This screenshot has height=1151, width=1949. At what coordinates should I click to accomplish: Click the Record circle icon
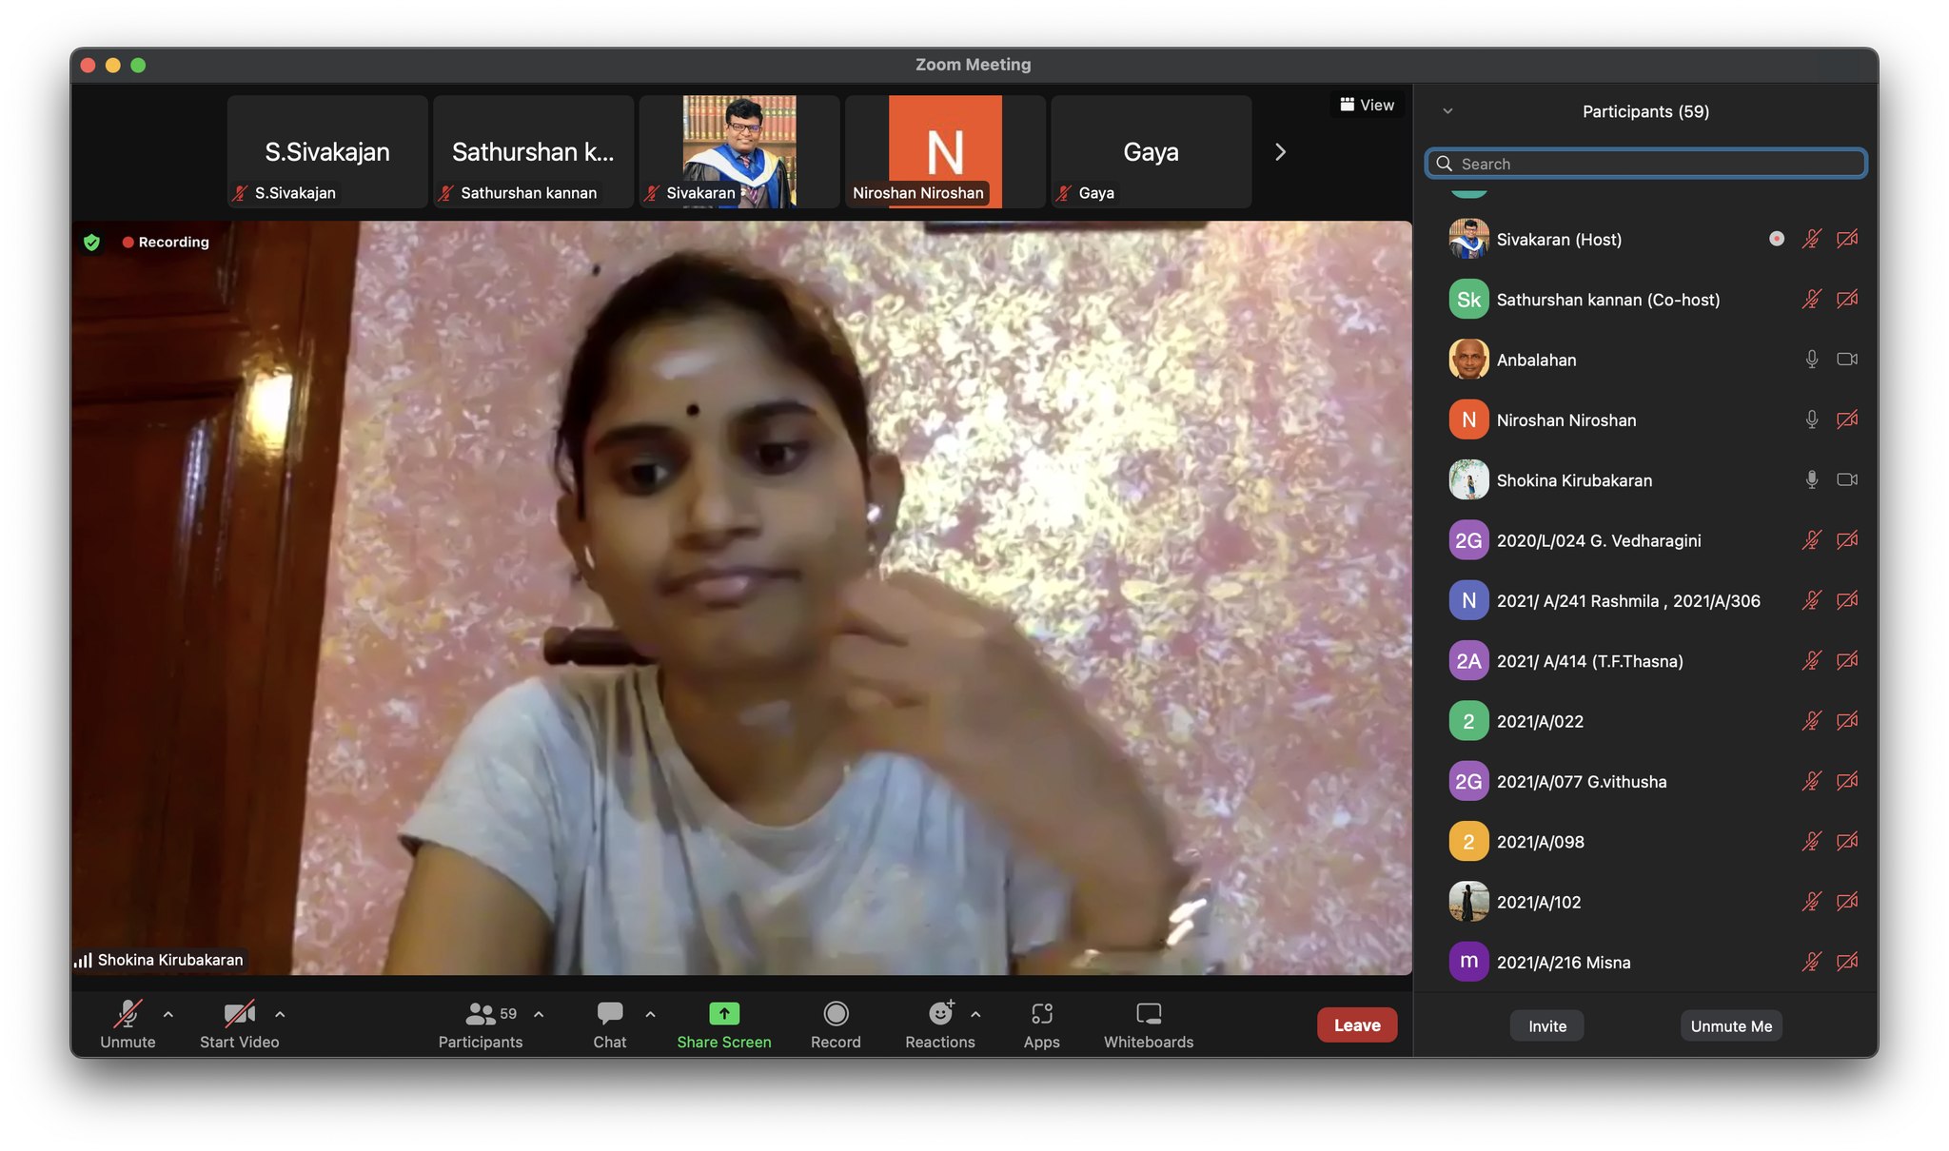836,1014
